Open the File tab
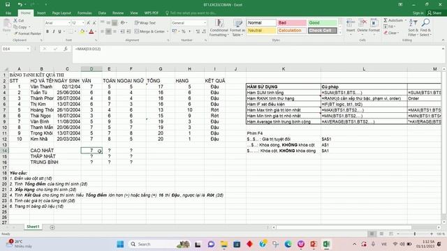The image size is (447, 251). pos(8,13)
